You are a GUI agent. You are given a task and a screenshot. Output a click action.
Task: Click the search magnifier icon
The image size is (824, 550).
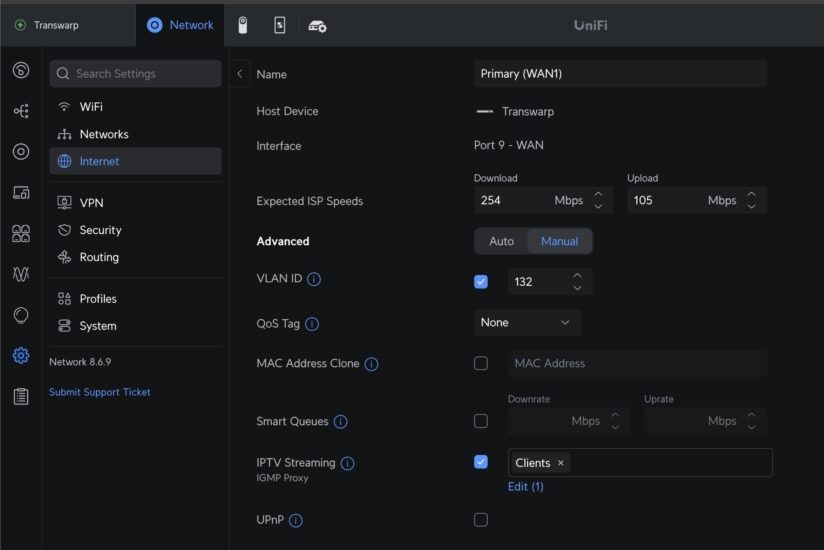point(63,73)
